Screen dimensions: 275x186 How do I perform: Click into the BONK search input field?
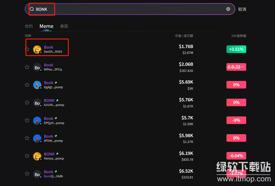pos(131,9)
